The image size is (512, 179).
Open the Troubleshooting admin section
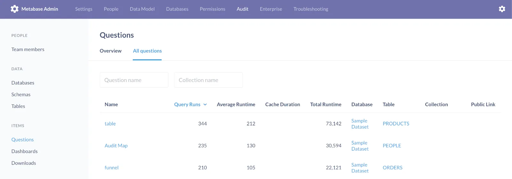pyautogui.click(x=311, y=9)
